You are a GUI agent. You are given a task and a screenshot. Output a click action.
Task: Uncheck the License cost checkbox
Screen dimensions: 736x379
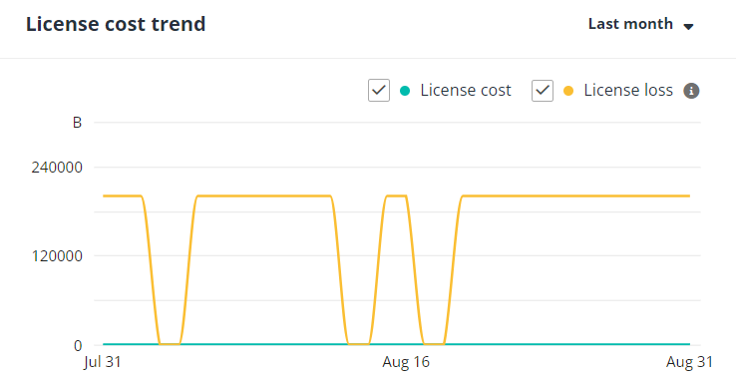379,91
